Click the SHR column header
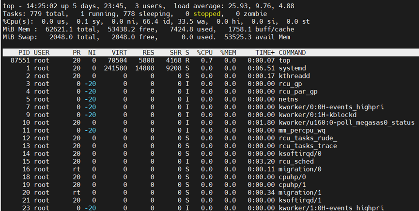 pyautogui.click(x=175, y=53)
